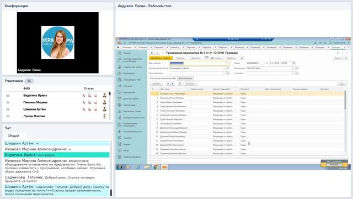Switch to the Результаты медосмотра tab

click(x=163, y=78)
